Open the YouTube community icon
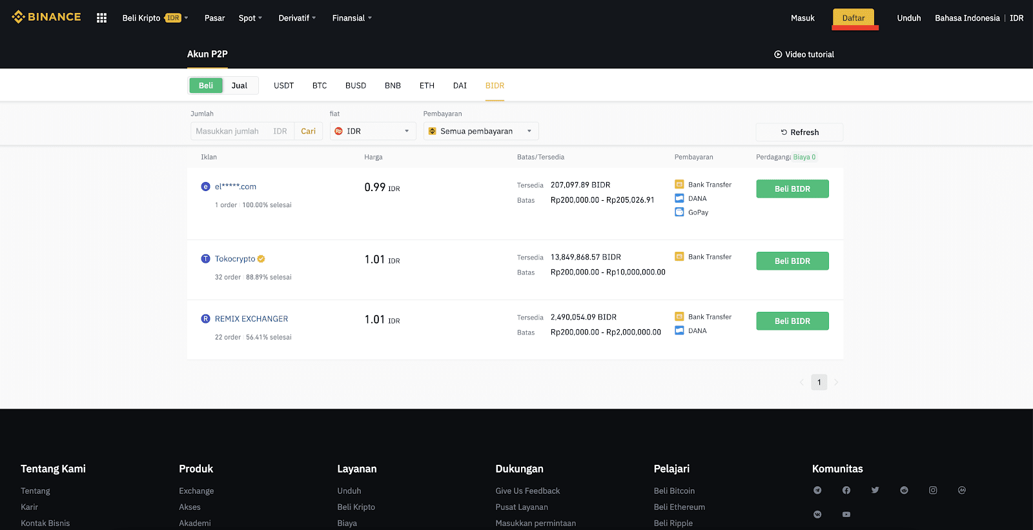 tap(846, 515)
